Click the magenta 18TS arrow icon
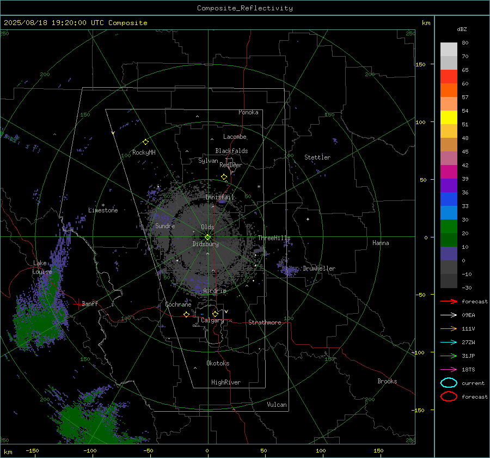This screenshot has height=458, width=490. tap(449, 370)
